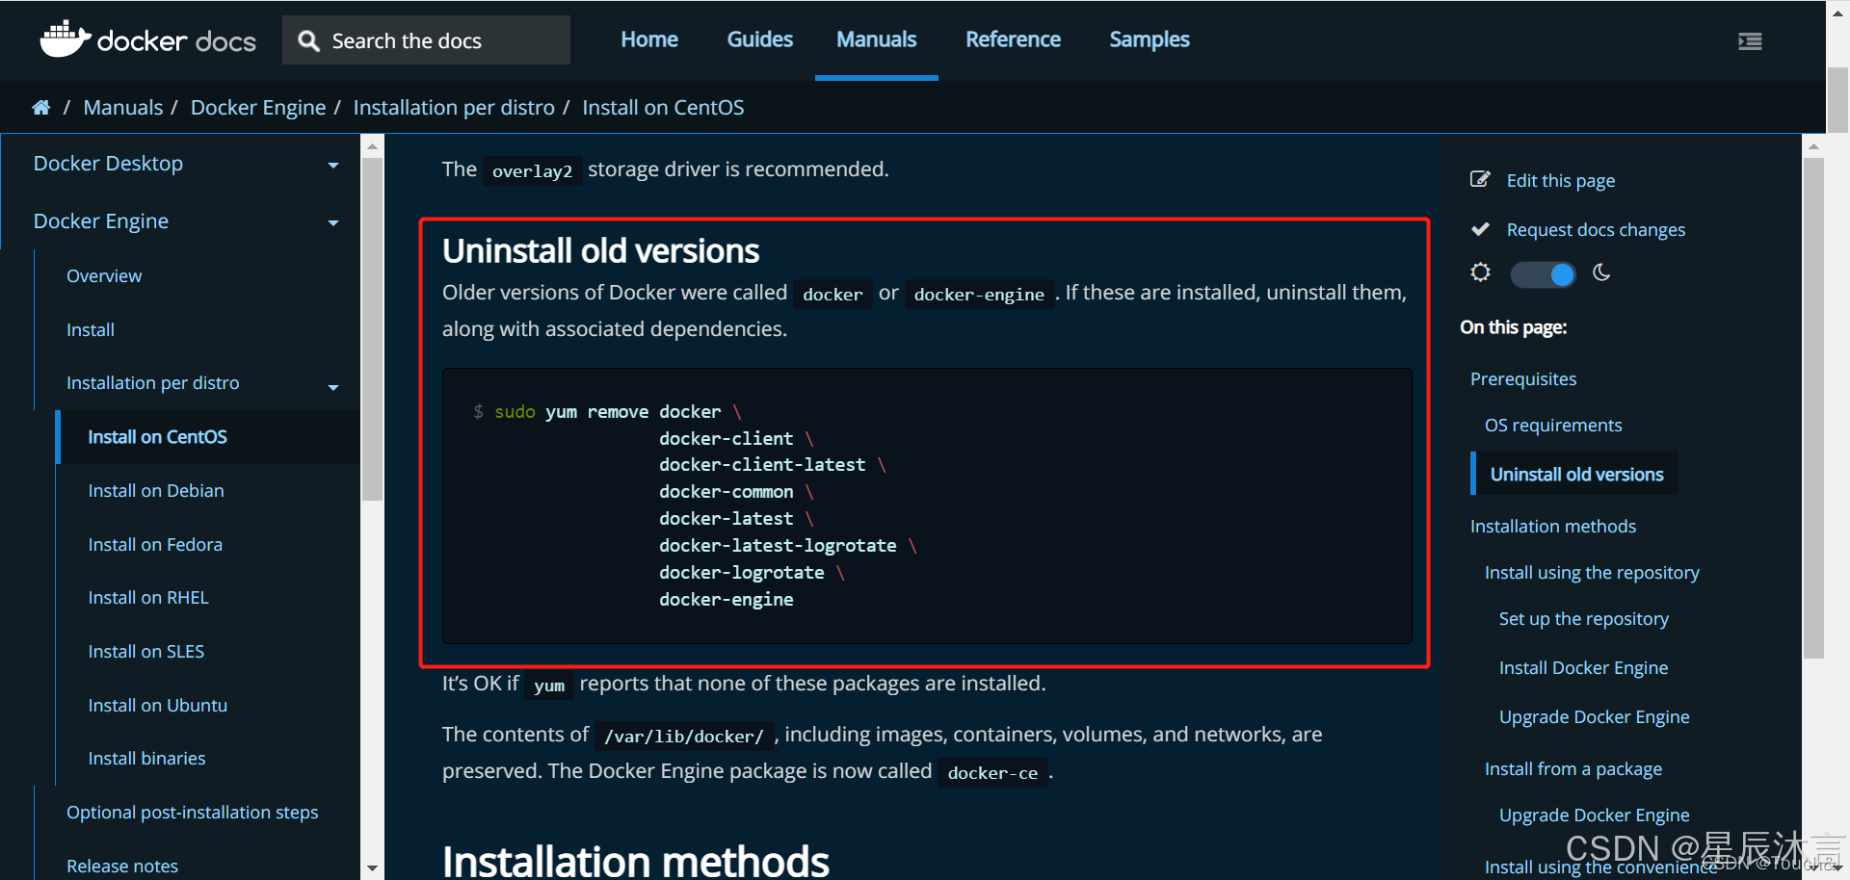1850x880 pixels.
Task: Click the sun light-mode icon
Action: coord(1481,273)
